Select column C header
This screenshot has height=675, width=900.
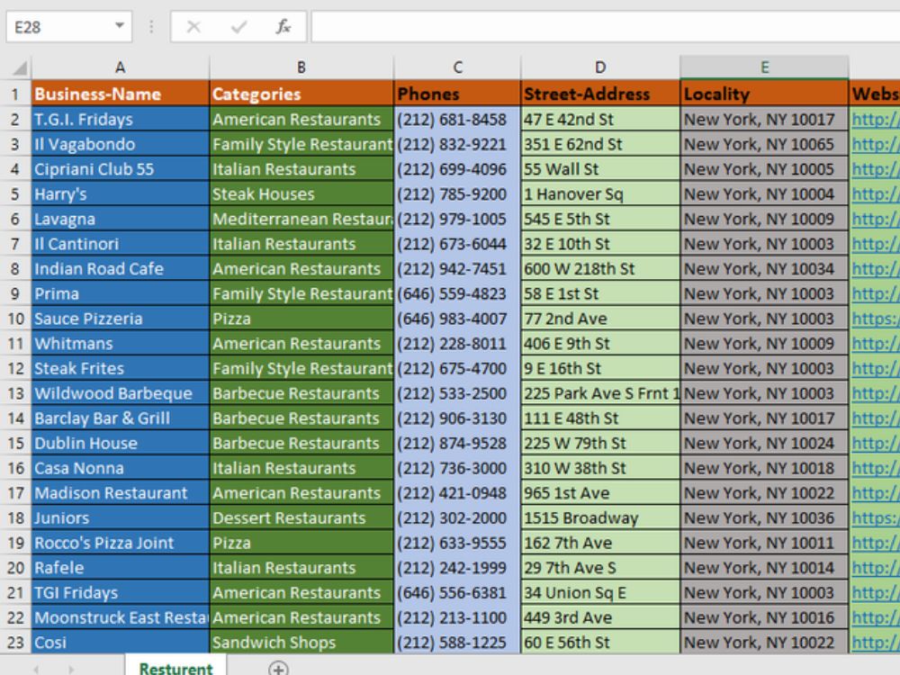coord(457,67)
